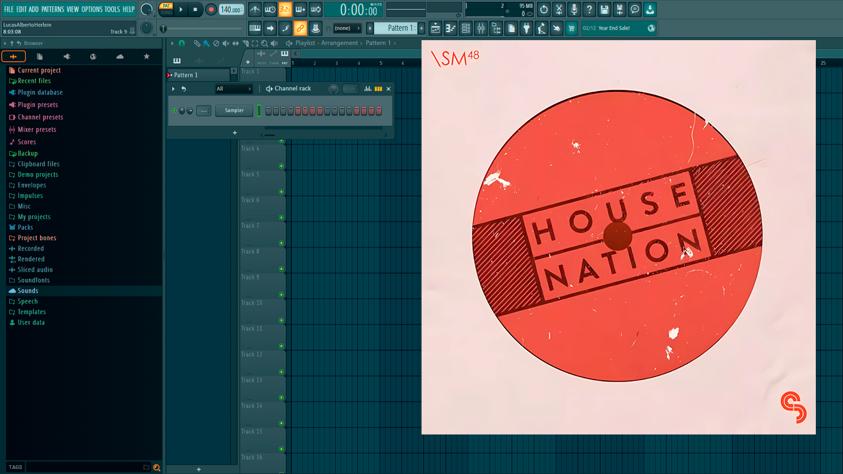This screenshot has height=474, width=843.
Task: Open Channel rack options menu arrow
Action: [173, 89]
